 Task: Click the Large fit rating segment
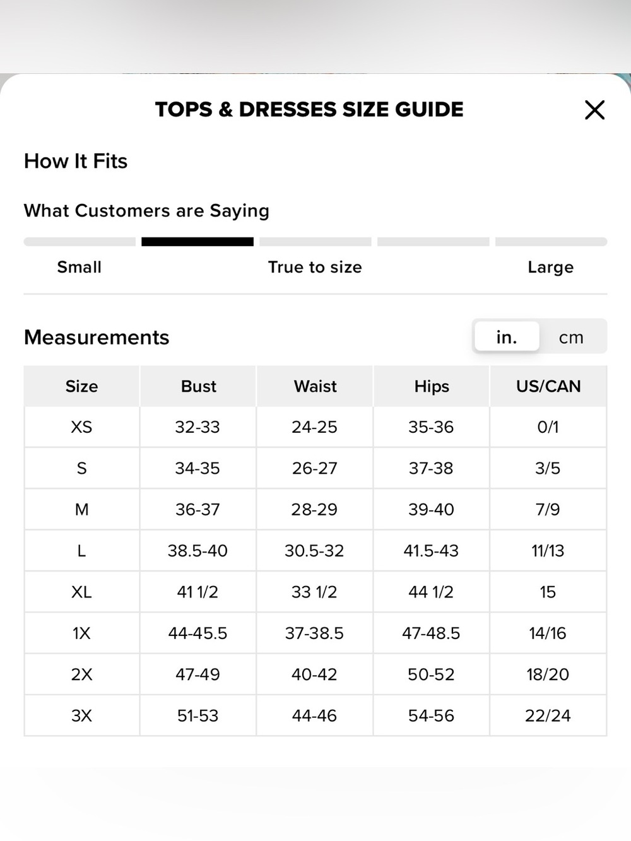click(551, 242)
